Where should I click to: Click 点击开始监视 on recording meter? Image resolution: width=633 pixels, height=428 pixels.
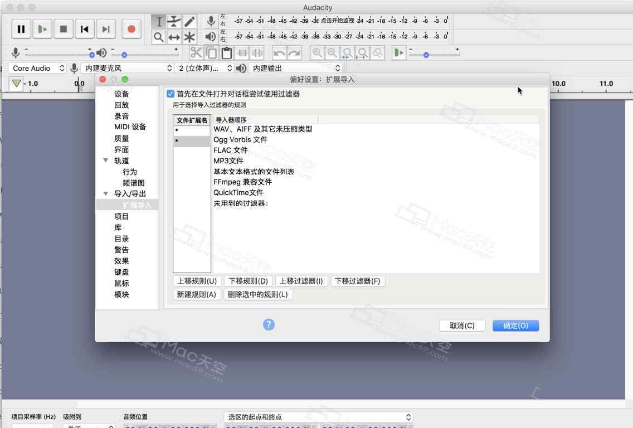pos(337,20)
